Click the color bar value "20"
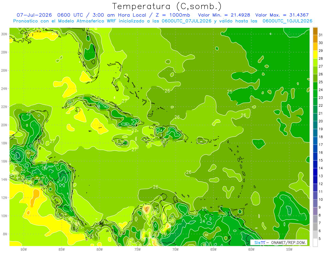This screenshot has height=253, width=328. click(x=321, y=121)
